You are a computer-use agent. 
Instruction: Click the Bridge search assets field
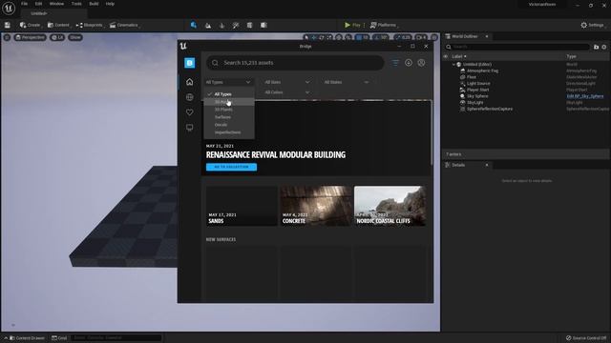pos(295,63)
